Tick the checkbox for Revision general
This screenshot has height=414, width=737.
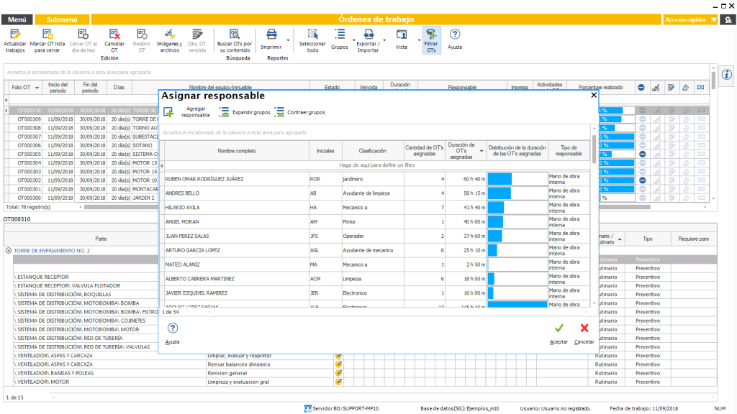[x=338, y=373]
